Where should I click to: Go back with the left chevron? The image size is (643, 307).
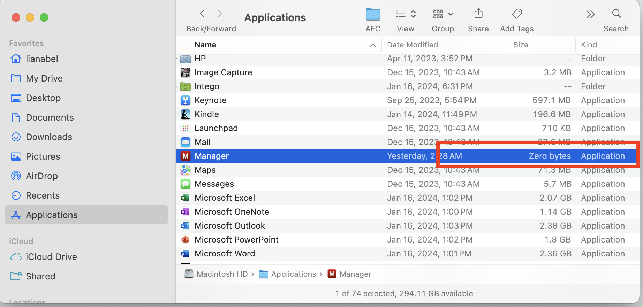pos(202,14)
